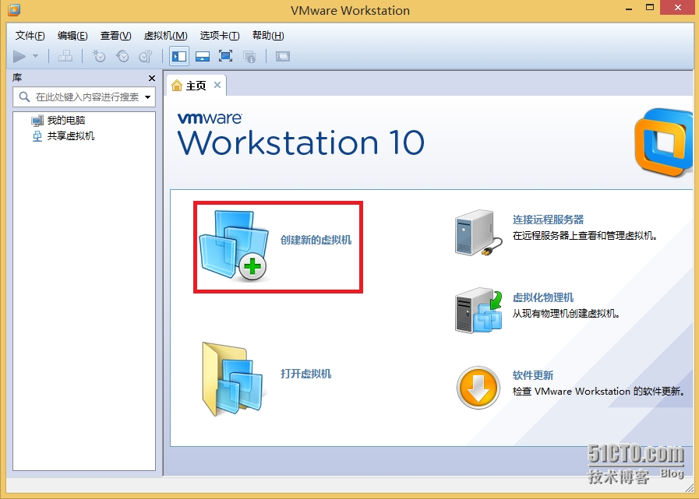The width and height of the screenshot is (699, 499).
Task: Click the 共享虚拟机 shared icon
Action: (37, 136)
